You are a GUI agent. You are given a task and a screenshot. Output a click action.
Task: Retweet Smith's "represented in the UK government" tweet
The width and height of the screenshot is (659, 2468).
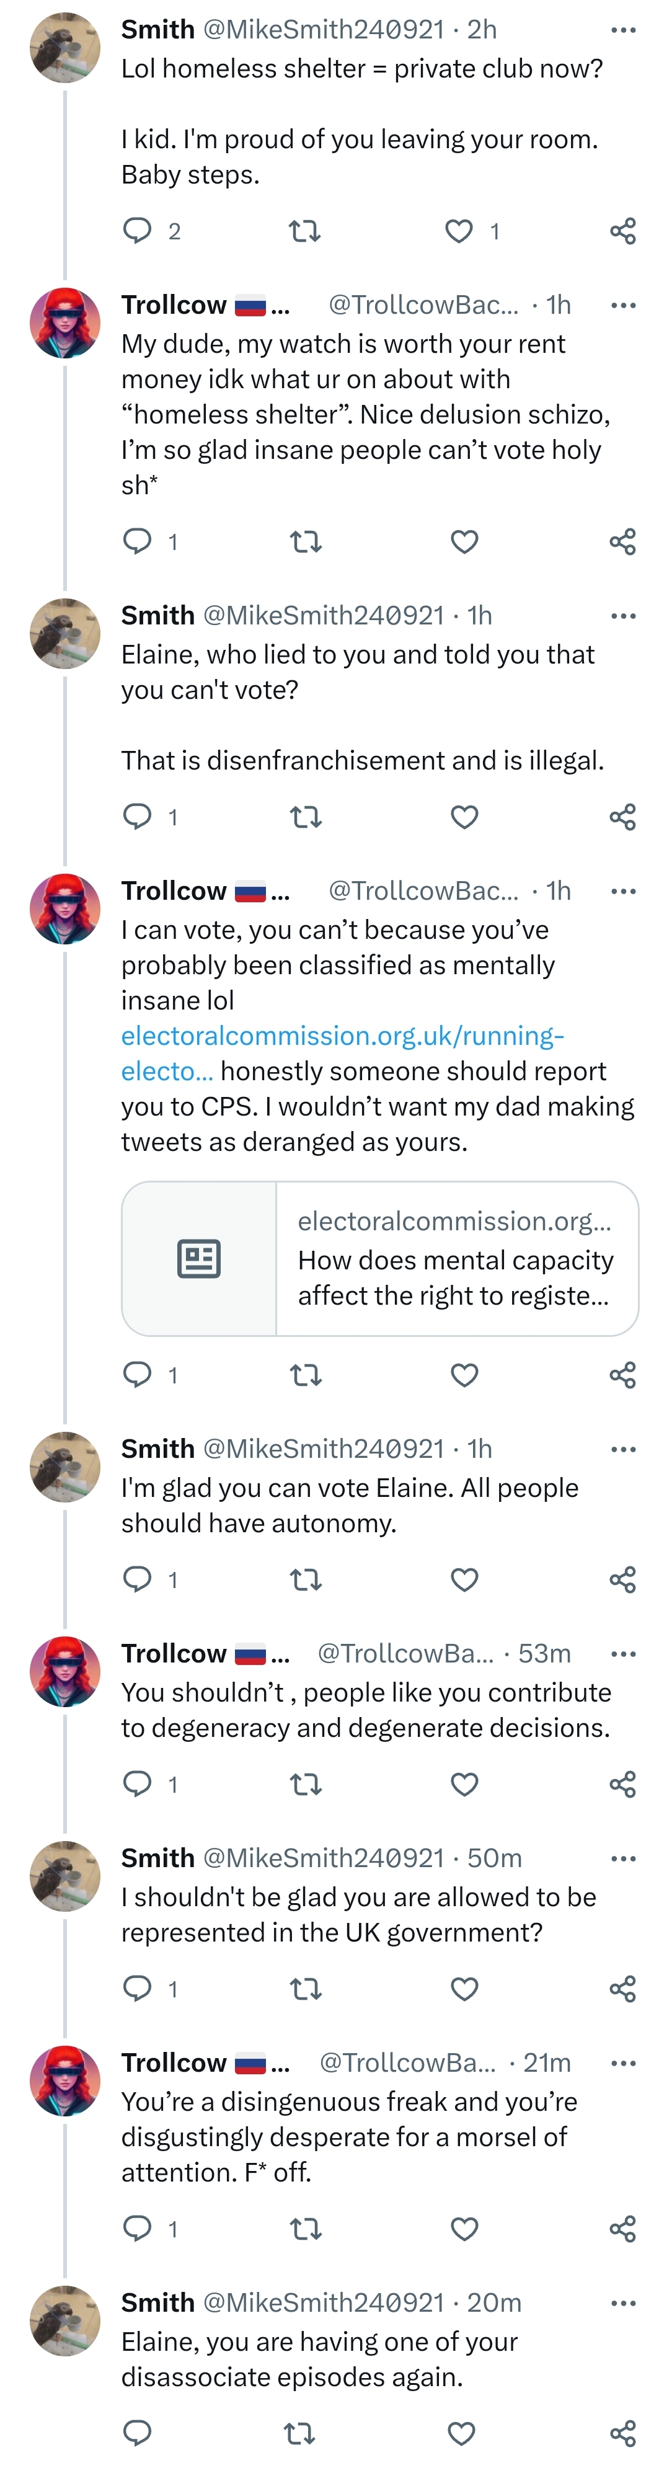[306, 1989]
